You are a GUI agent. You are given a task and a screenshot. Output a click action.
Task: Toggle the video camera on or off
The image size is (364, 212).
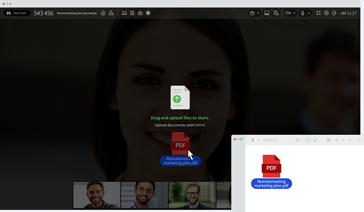pyautogui.click(x=288, y=13)
